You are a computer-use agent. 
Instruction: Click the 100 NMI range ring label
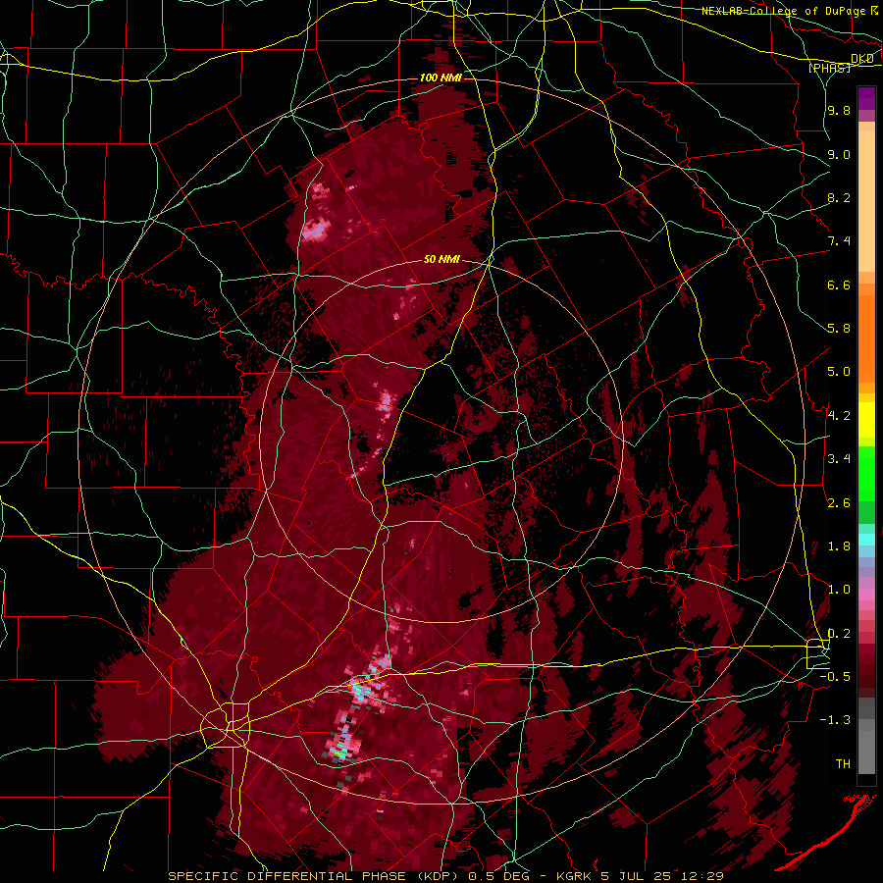(441, 78)
